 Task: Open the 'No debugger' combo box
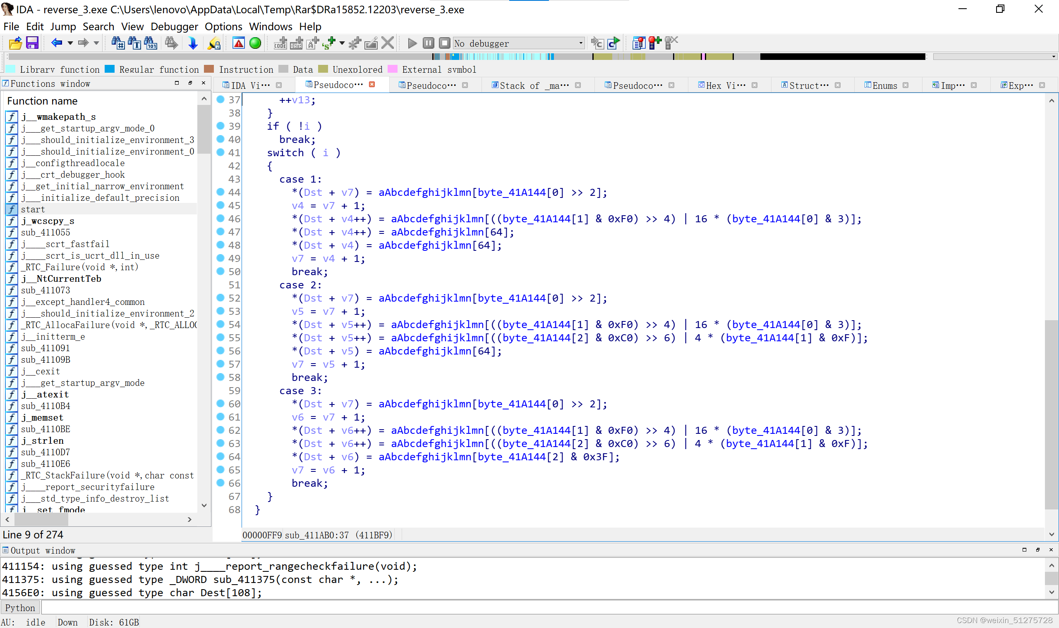tap(519, 43)
